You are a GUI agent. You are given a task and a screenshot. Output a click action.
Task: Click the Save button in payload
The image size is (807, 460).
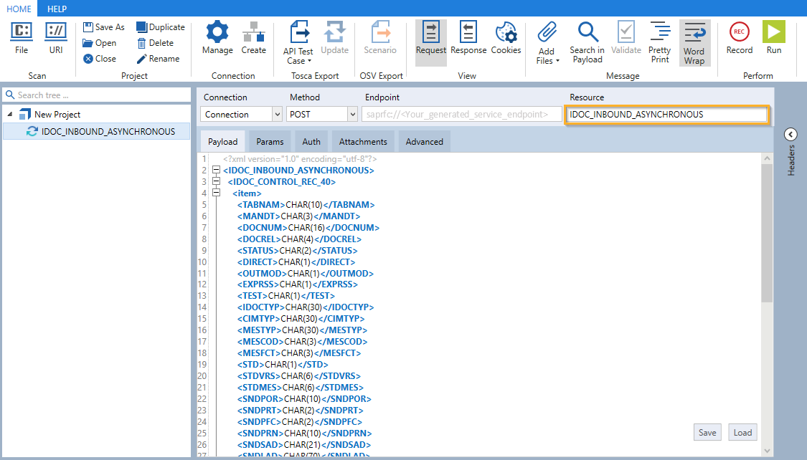click(x=707, y=432)
